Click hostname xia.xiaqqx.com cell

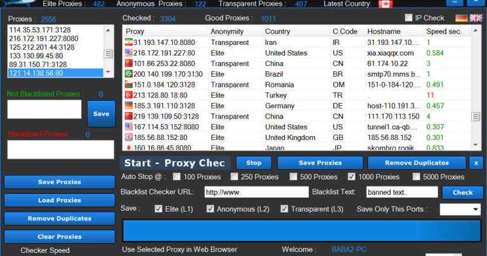[391, 53]
